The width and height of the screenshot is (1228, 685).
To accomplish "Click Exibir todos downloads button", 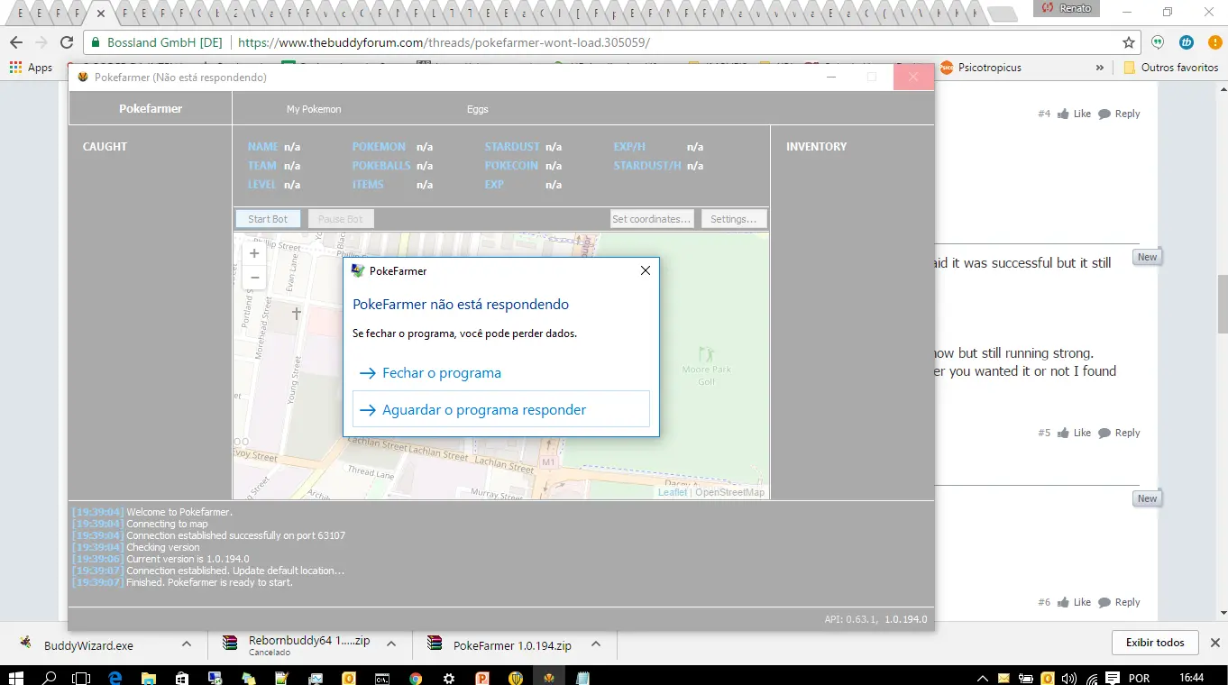I will (1155, 643).
